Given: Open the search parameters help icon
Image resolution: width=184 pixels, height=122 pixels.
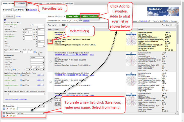Looking at the screenshot, I should (x=5, y=20).
